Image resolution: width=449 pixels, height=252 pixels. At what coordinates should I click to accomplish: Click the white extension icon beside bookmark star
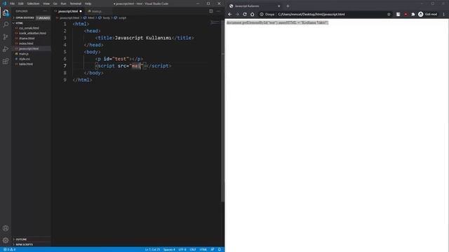point(398,14)
